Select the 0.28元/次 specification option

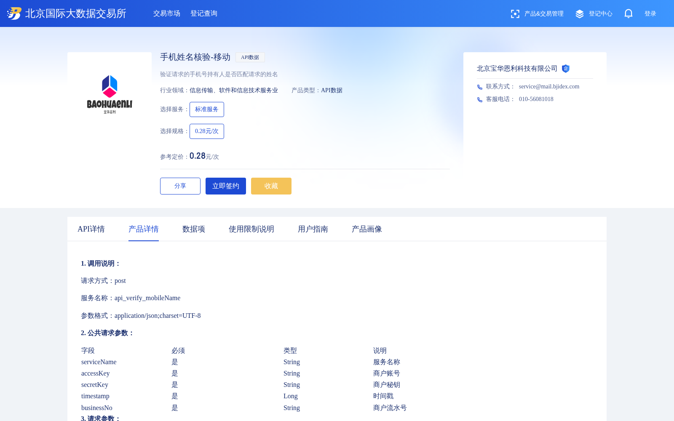(207, 131)
